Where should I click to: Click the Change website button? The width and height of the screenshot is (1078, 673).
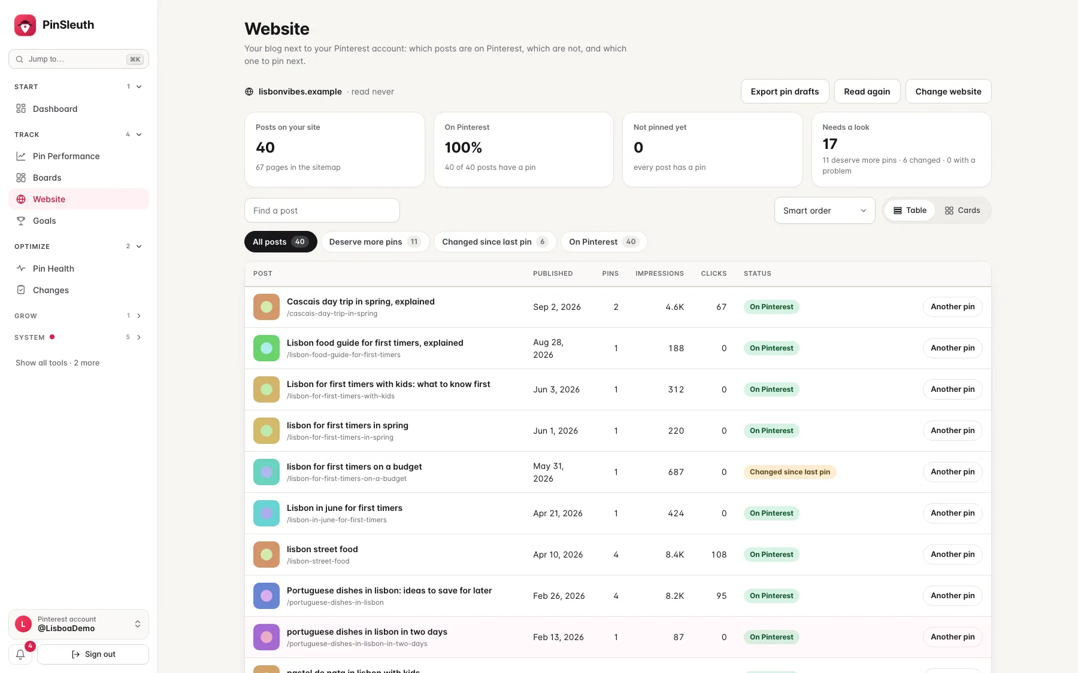(948, 92)
